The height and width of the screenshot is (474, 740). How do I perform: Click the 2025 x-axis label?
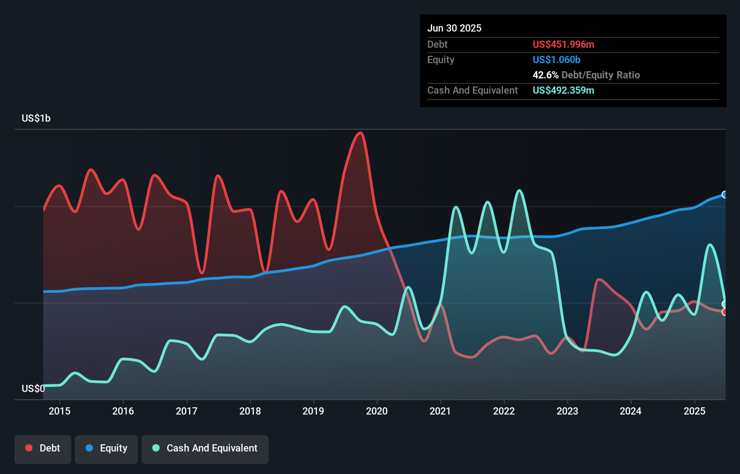coord(694,411)
